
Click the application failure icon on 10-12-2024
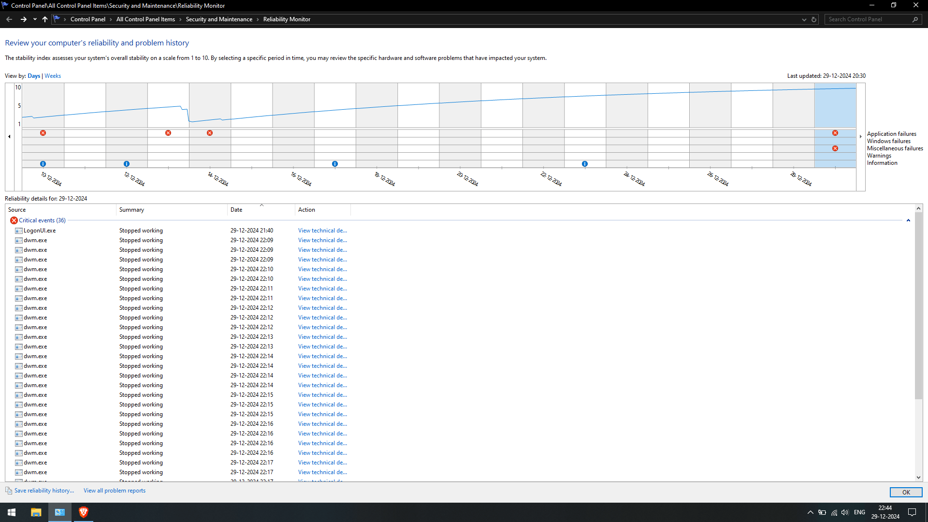(x=43, y=133)
